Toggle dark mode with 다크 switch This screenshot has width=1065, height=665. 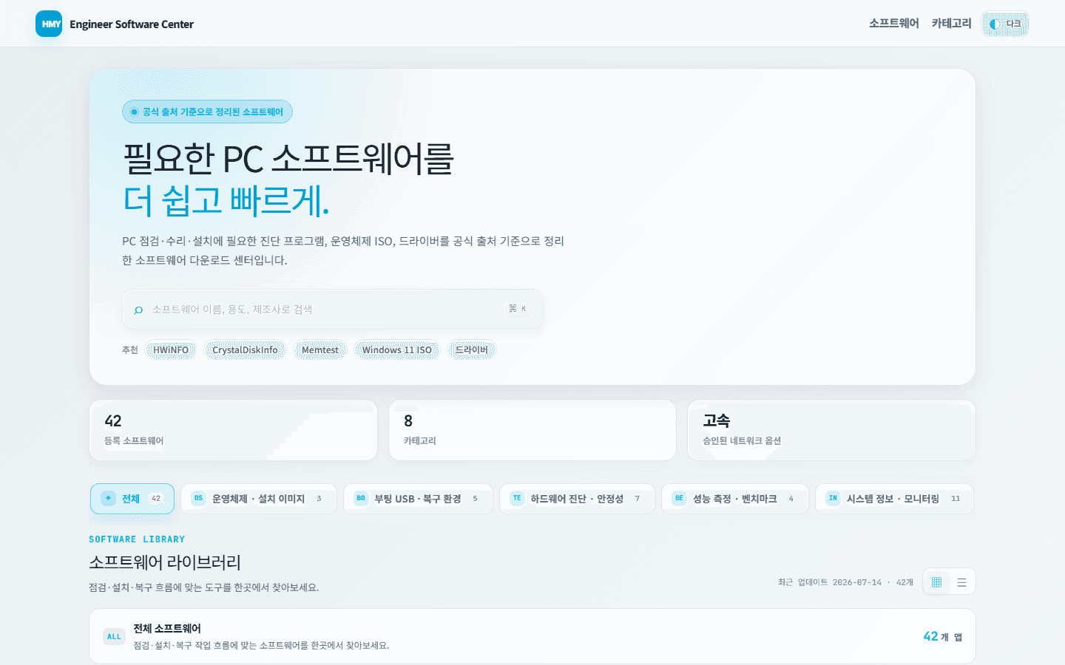tap(1005, 24)
